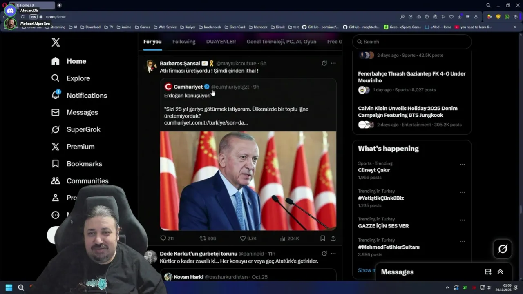Share the Barbaros Şansal post
Screen dimensions: 523x294
333,238
